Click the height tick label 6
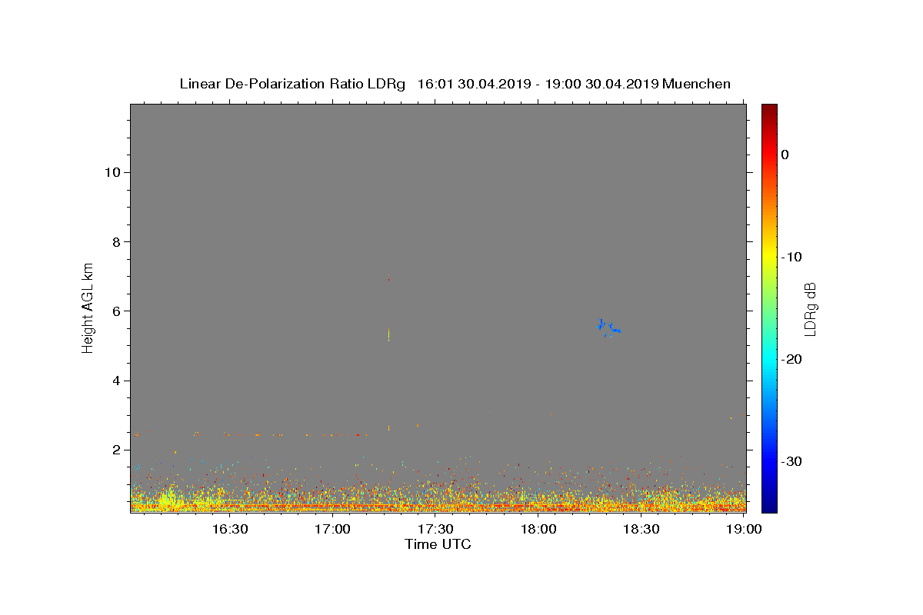 [115, 311]
